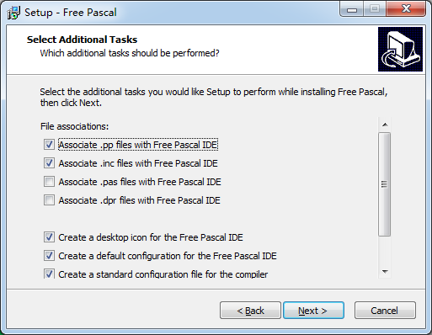Minimize the Setup window
The width and height of the screenshot is (432, 335).
[x=352, y=9]
